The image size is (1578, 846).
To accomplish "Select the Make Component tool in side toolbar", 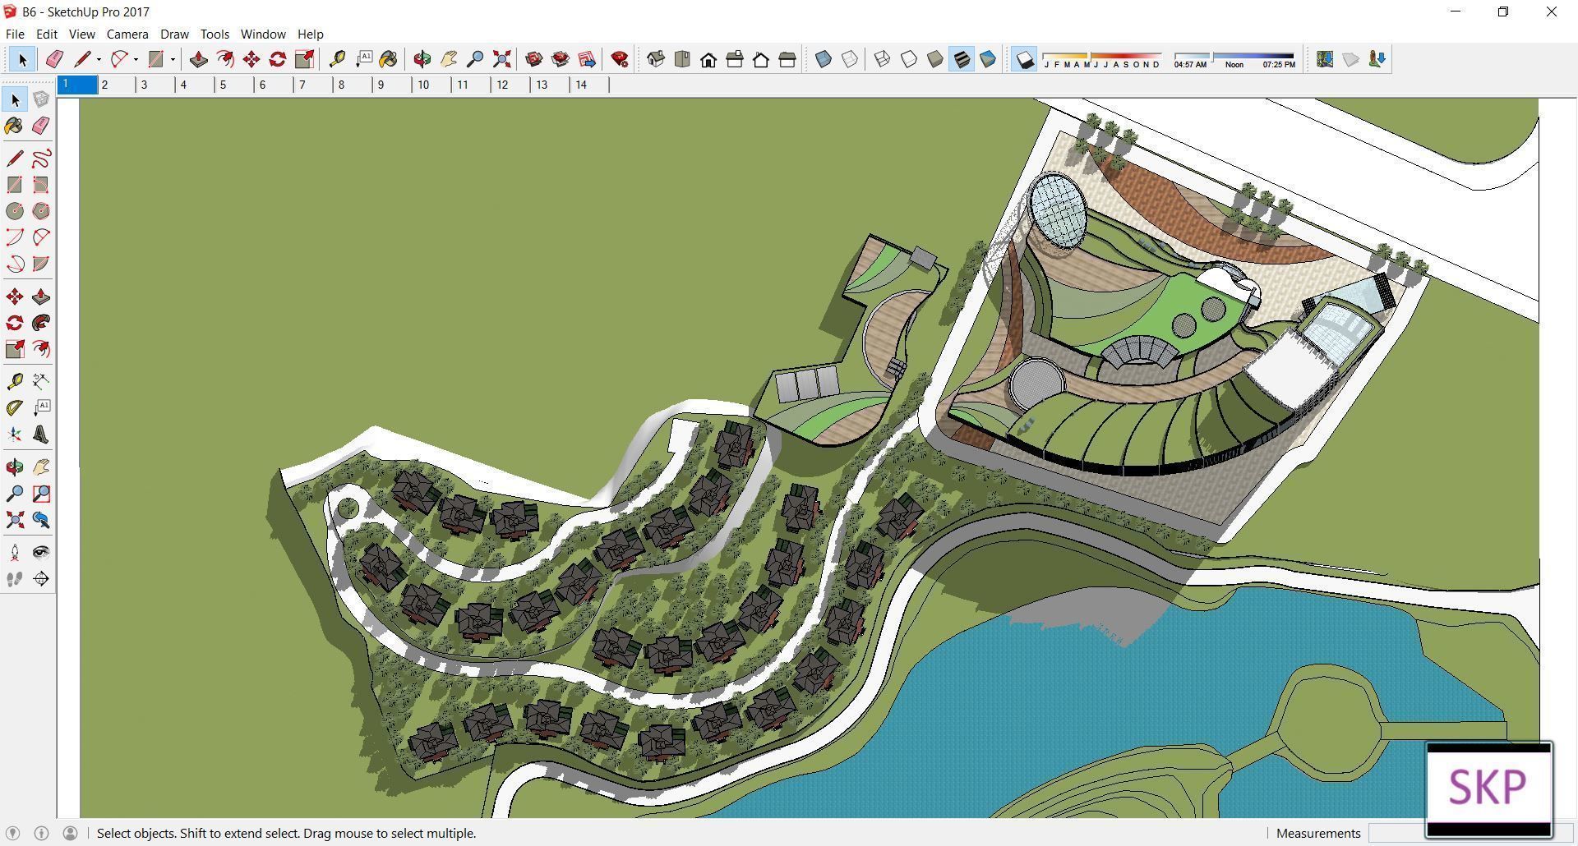I will tap(41, 99).
